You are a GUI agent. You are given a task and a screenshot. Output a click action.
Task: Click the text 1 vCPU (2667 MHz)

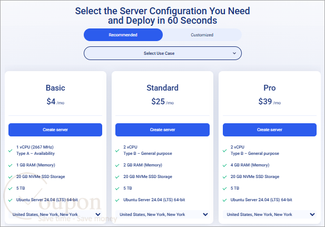pos(35,147)
